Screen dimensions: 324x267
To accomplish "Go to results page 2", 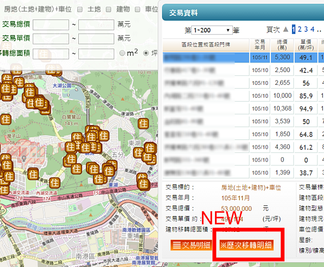I will (x=300, y=29).
